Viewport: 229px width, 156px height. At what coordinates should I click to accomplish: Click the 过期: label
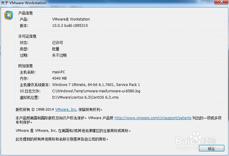(x=24, y=55)
